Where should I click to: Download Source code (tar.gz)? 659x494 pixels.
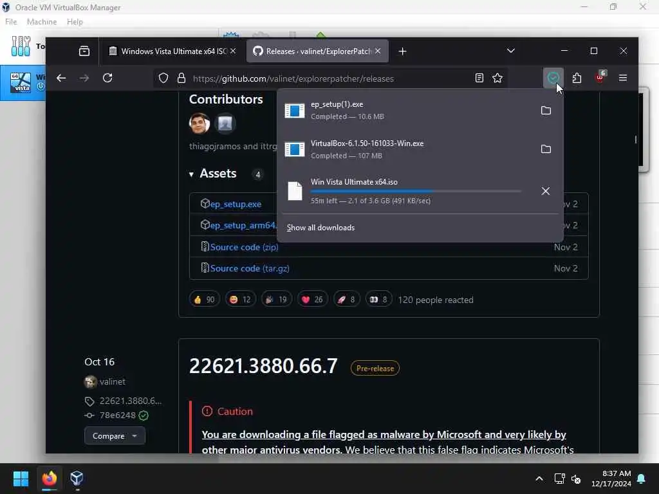[x=250, y=268]
